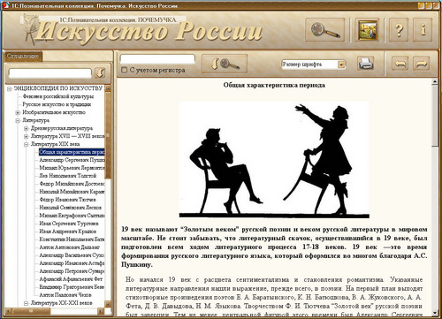Collapse the "Литература XX-XXI веков" node
Image resolution: width=442 pixels, height=319 pixels.
pyautogui.click(x=26, y=303)
